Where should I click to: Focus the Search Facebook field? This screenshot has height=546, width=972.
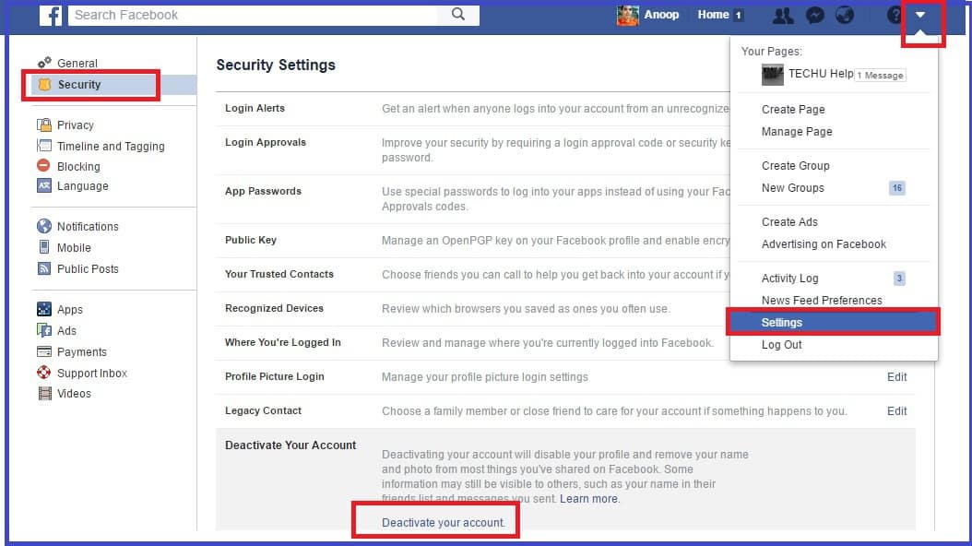coord(253,15)
